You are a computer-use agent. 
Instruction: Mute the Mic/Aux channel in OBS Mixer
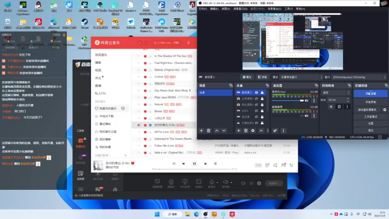tap(307, 101)
